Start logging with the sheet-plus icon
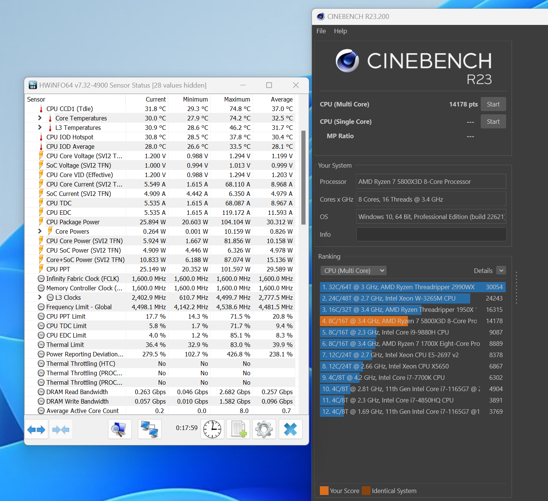This screenshot has width=548, height=501. tap(238, 429)
